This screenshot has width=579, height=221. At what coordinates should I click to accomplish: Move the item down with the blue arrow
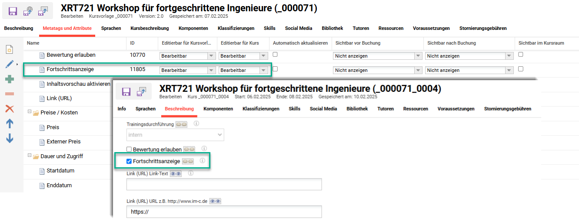(x=9, y=139)
